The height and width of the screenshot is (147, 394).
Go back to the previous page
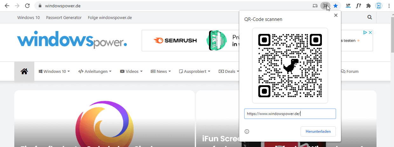pyautogui.click(x=7, y=6)
